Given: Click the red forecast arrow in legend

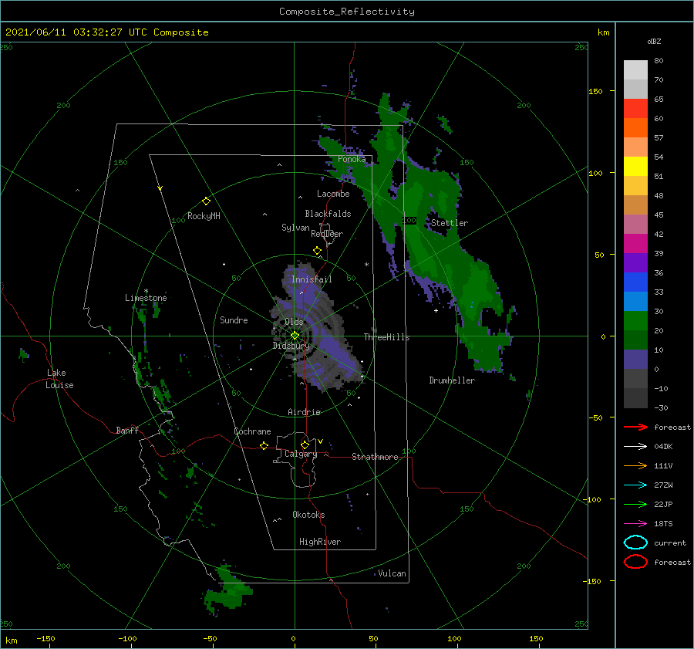Looking at the screenshot, I should click(x=635, y=427).
